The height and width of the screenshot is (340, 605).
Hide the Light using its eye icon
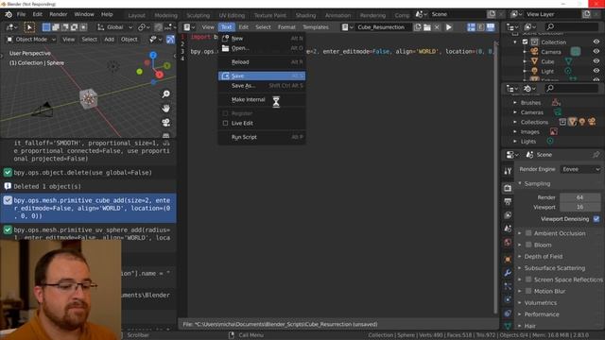(596, 71)
